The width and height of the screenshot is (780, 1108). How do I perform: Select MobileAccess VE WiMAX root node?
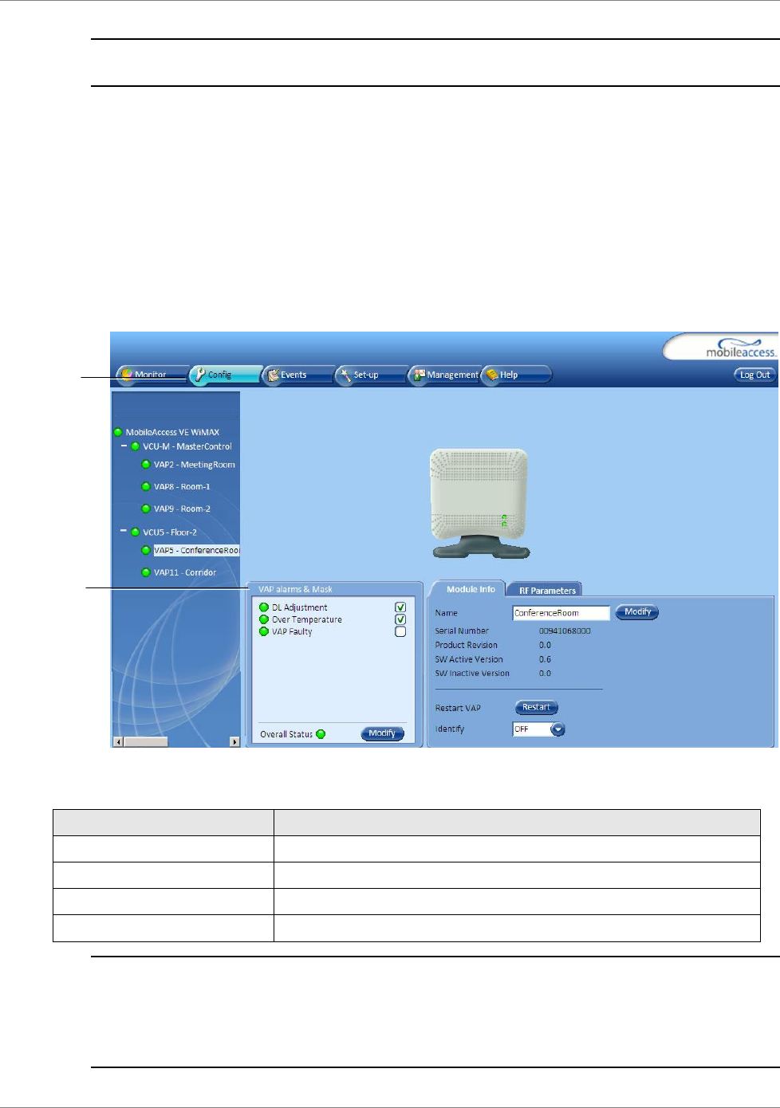click(172, 432)
